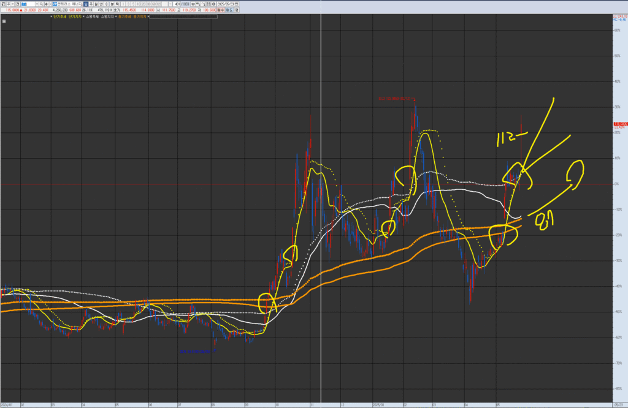Select the 틱 (tick) period button

click(117, 4)
